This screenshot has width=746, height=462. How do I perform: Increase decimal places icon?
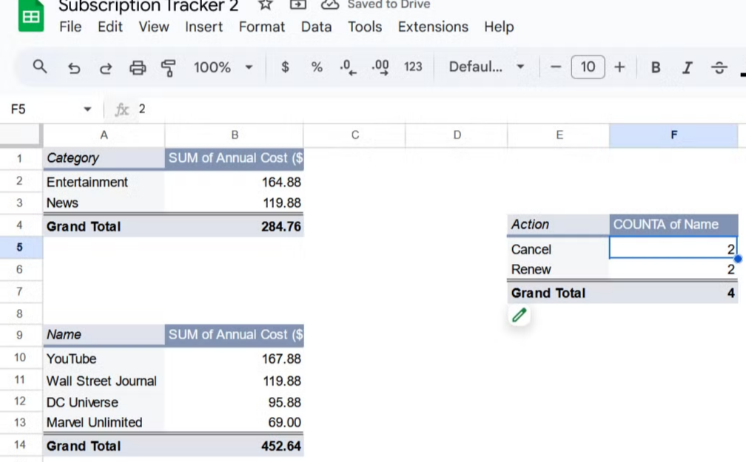[x=380, y=67]
